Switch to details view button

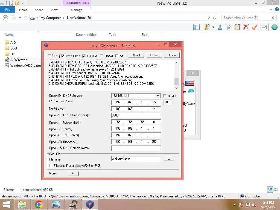click(x=270, y=190)
